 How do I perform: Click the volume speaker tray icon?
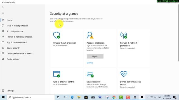coord(155,97)
